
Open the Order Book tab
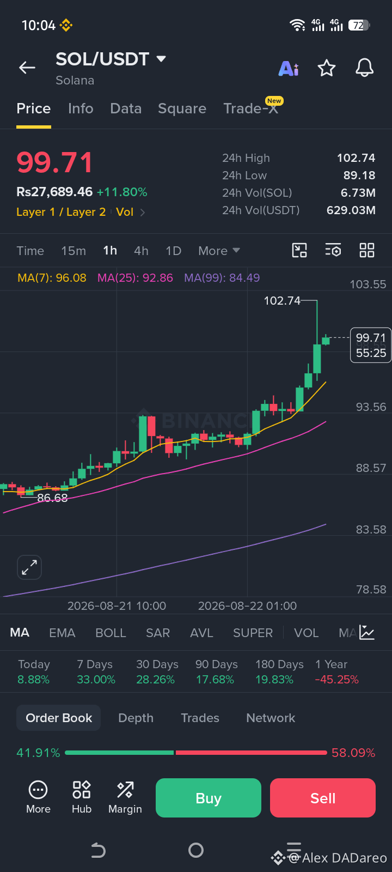coord(59,718)
